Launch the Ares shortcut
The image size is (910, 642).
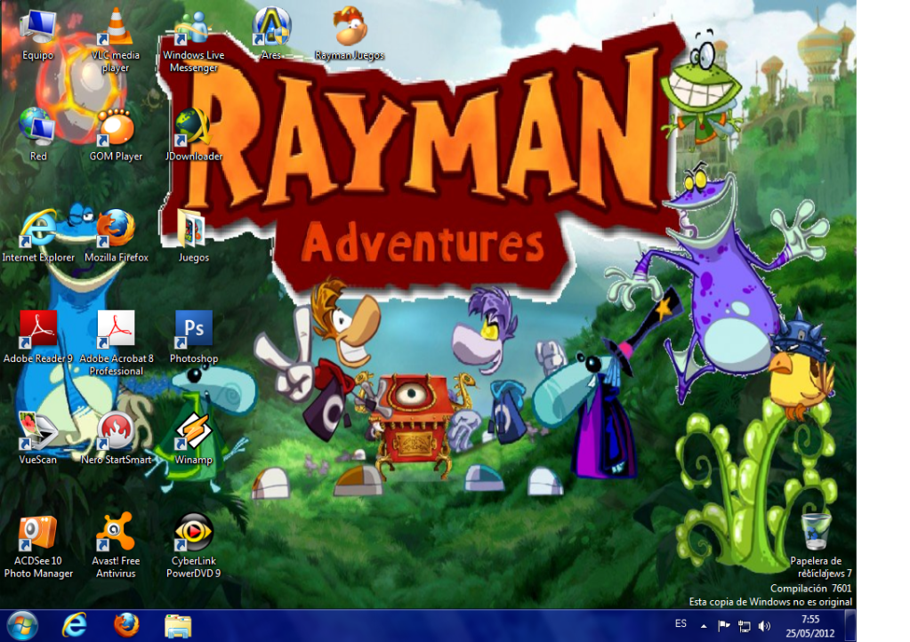(271, 35)
